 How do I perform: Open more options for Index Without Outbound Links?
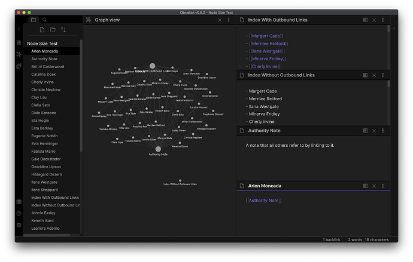pos(382,75)
